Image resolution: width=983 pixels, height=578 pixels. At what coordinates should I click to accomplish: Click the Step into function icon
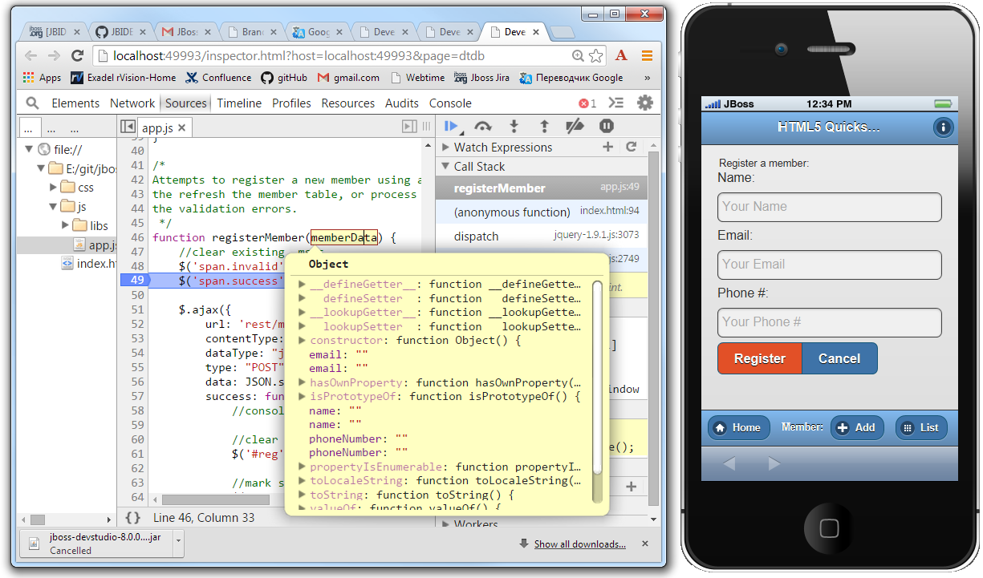[514, 126]
